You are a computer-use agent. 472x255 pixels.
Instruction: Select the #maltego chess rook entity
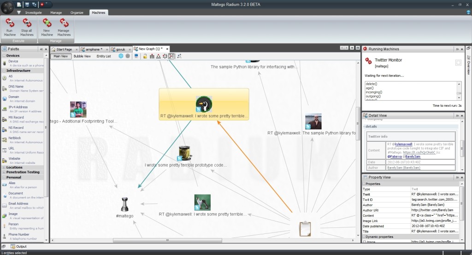(125, 204)
